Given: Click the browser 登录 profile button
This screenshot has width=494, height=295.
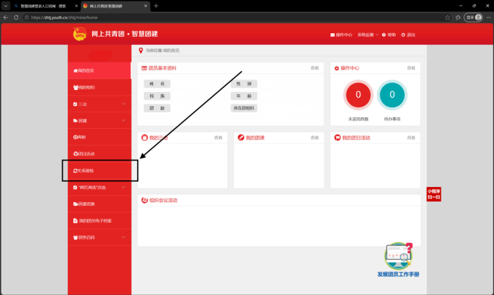Looking at the screenshot, I should coord(473,17).
